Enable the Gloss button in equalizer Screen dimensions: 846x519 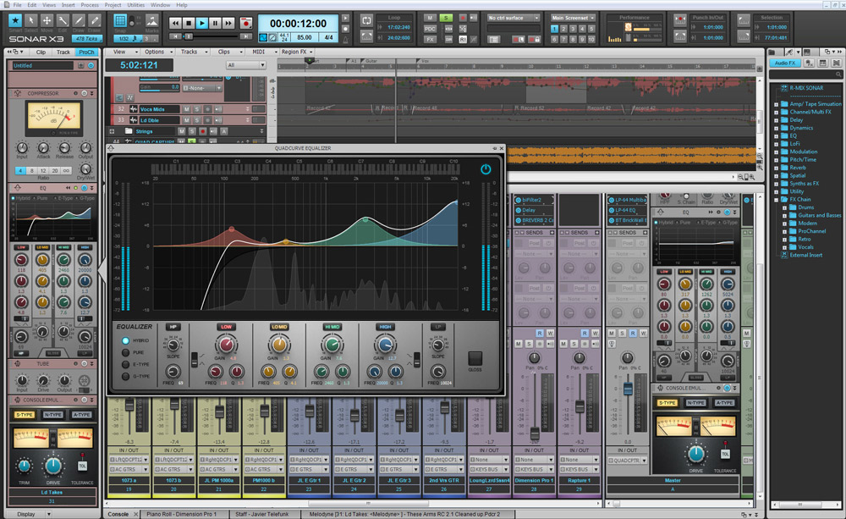(x=475, y=358)
